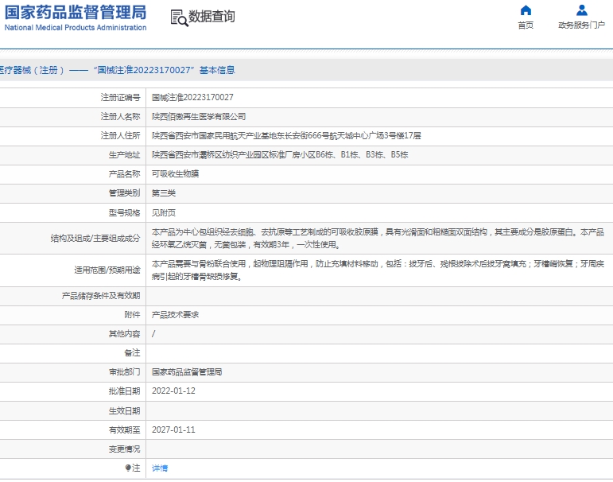The height and width of the screenshot is (482, 613).
Task: Click the 基本信息 page title
Action: pos(217,70)
